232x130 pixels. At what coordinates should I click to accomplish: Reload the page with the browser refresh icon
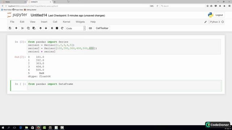click(x=157, y=6)
